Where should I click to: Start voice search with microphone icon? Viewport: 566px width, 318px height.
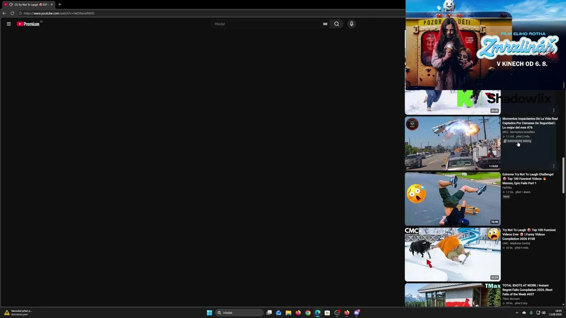[x=352, y=24]
